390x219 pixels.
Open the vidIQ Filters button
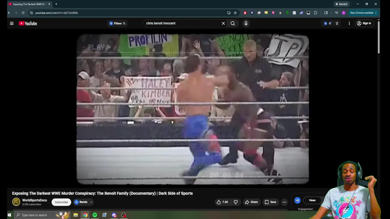pyautogui.click(x=117, y=23)
